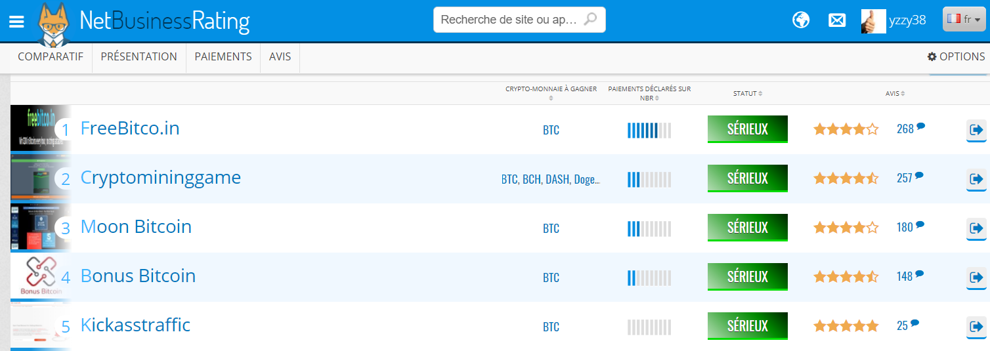Switch to the COMPARATIF tab
Screen dimensions: 990x351
tap(51, 57)
